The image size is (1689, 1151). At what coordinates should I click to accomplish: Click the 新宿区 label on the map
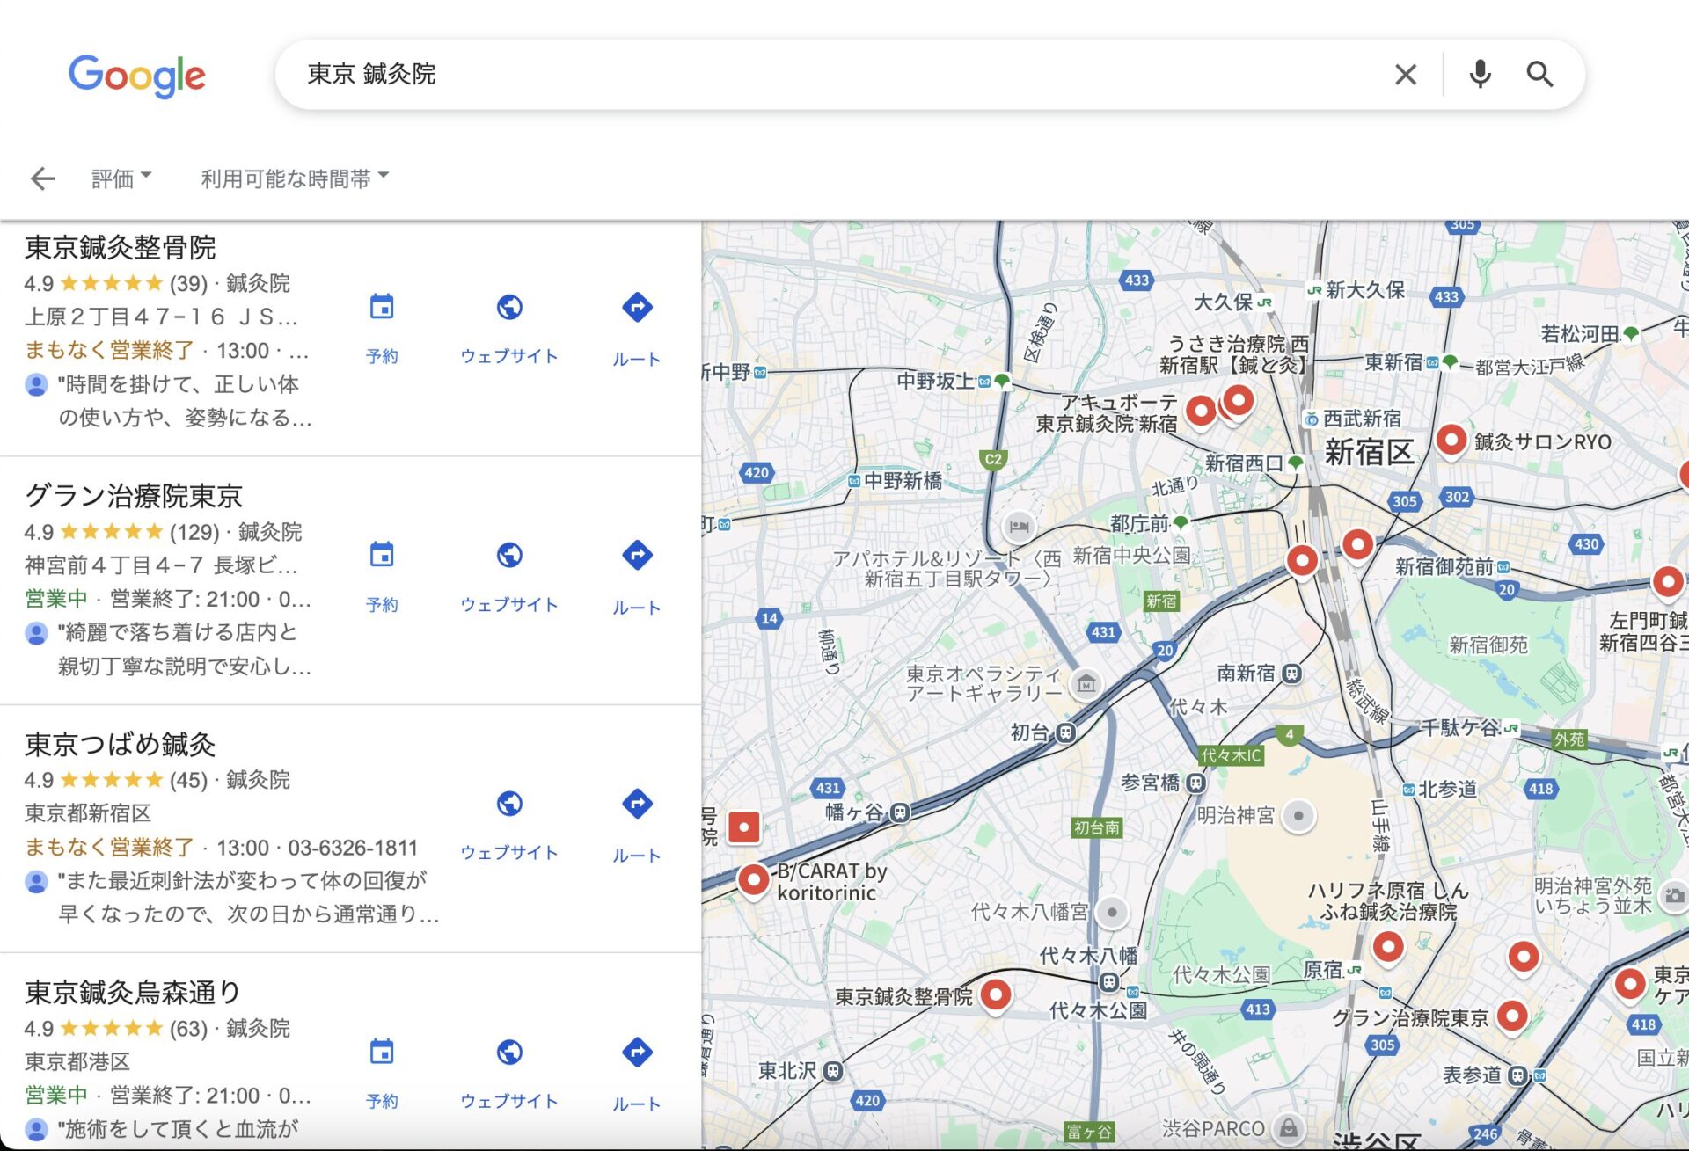(1369, 453)
